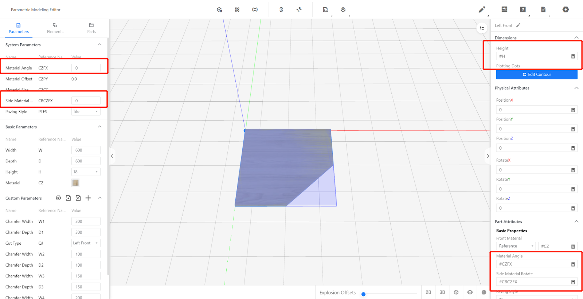Click the Edit Contour button

[x=537, y=74]
